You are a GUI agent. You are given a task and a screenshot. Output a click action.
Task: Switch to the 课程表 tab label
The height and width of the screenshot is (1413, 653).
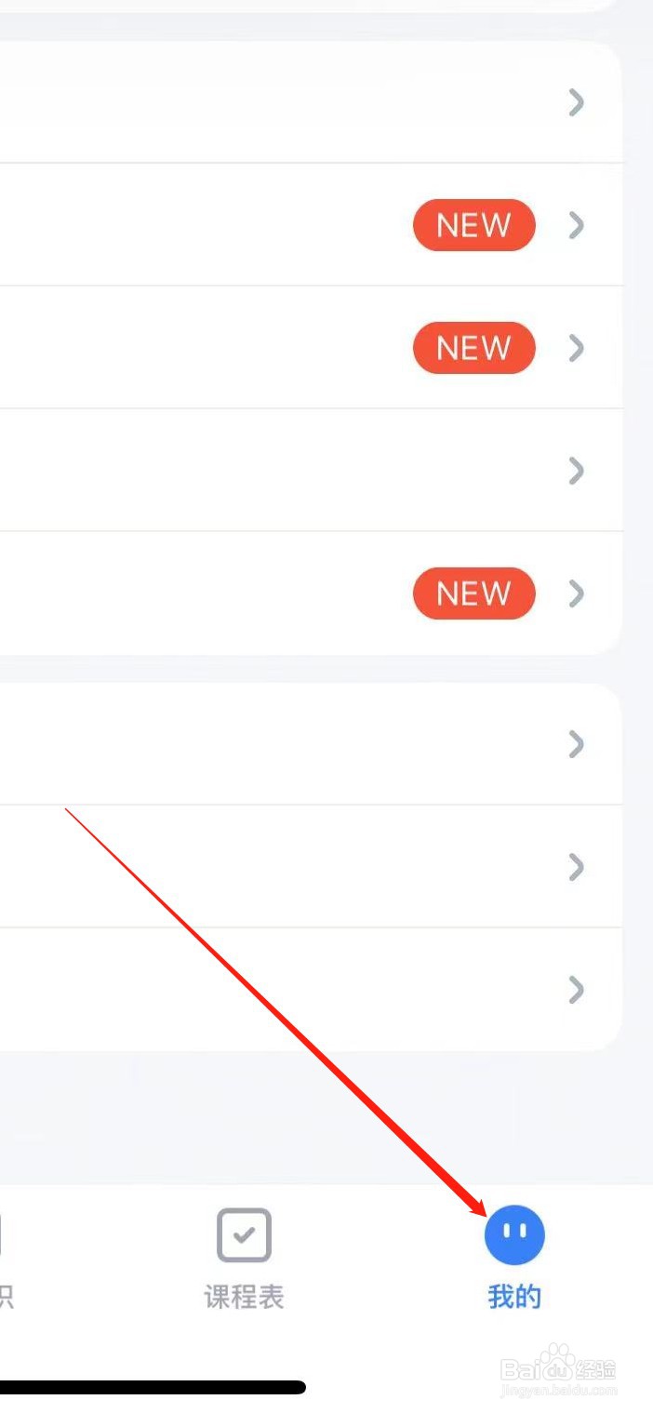pos(244,1297)
